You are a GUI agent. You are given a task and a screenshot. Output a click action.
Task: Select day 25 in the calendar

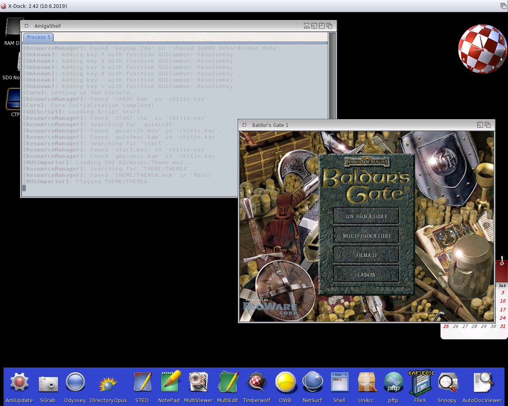tap(446, 326)
